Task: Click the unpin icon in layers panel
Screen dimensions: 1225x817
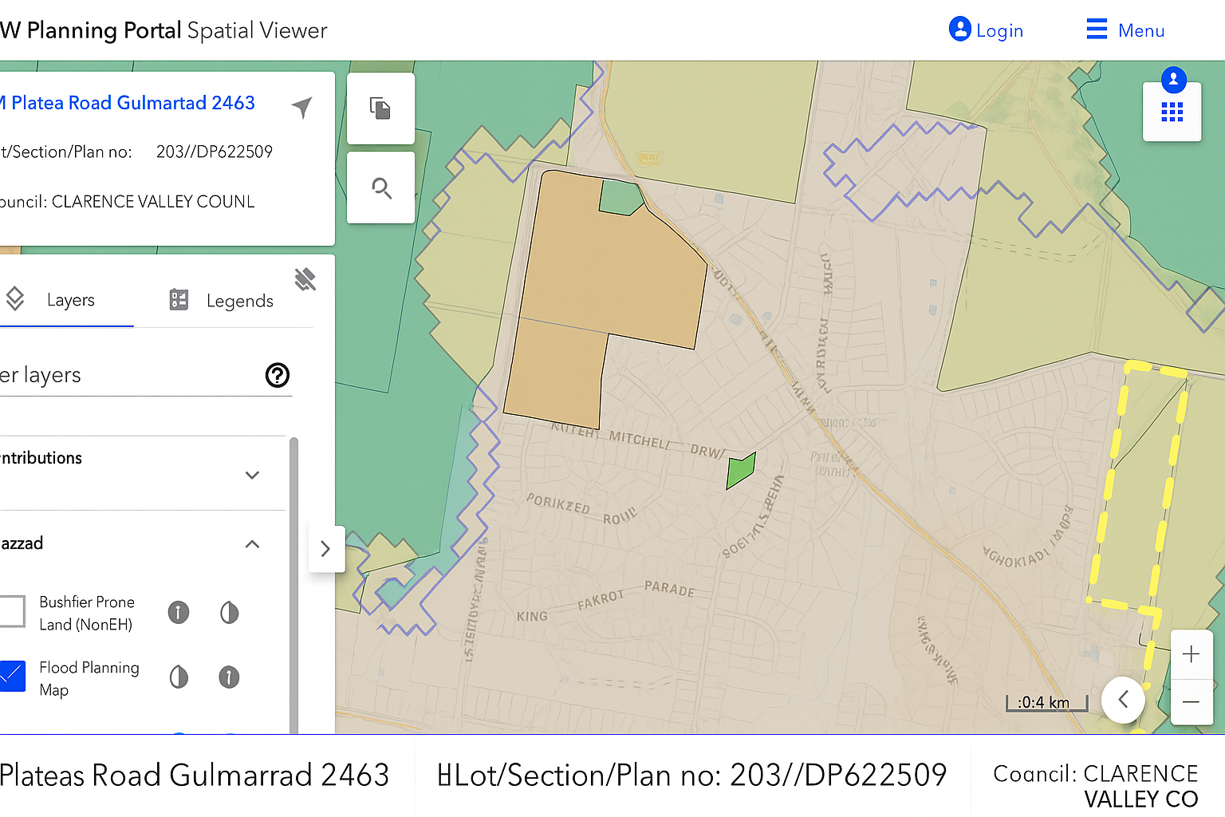Action: (x=305, y=279)
